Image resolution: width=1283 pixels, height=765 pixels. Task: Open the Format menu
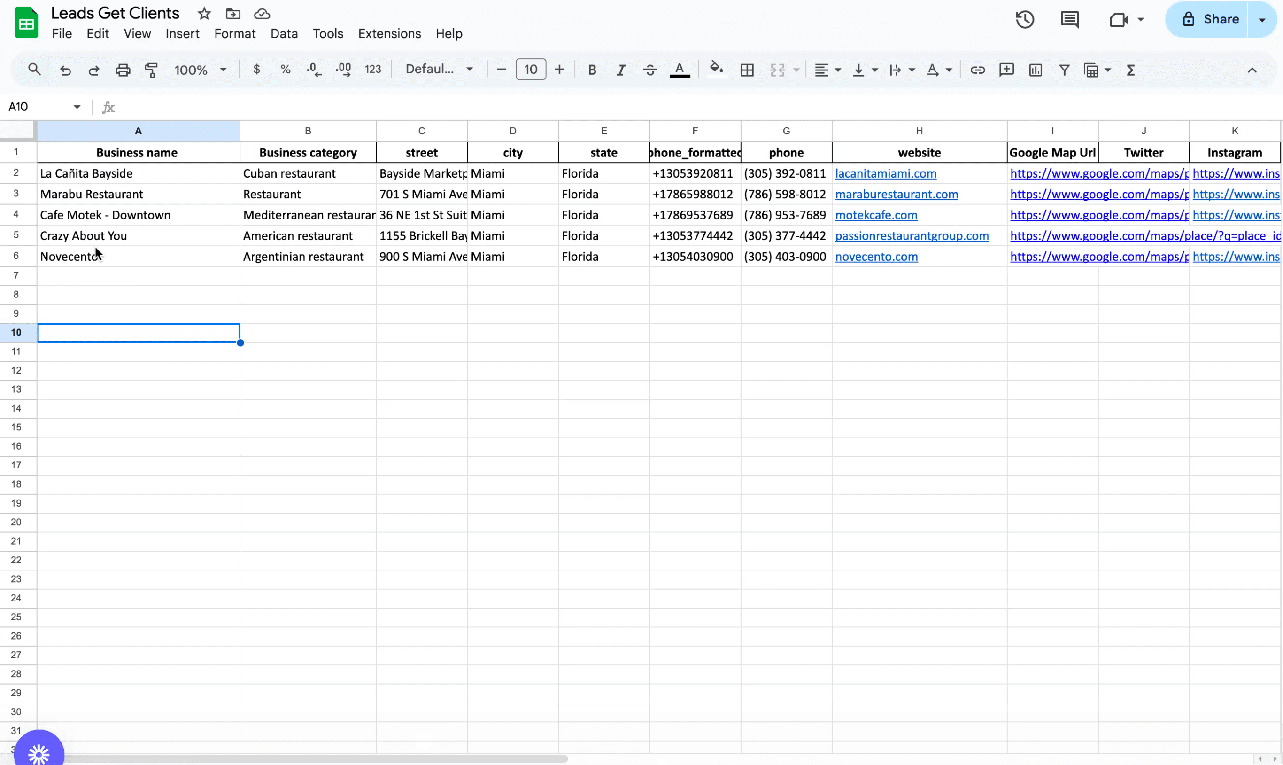tap(235, 33)
